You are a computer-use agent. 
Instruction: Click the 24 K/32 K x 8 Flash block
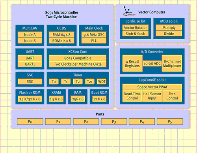point(30,99)
